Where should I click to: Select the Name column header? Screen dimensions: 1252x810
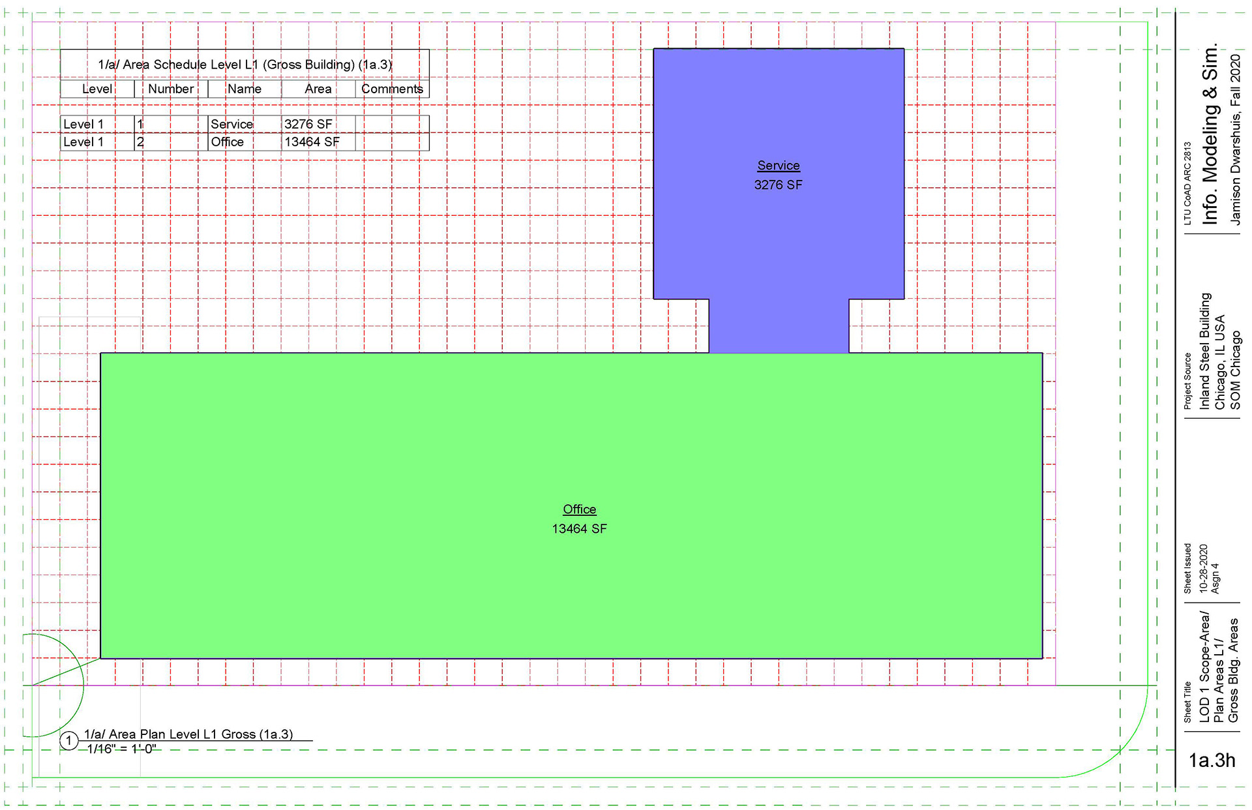[245, 89]
